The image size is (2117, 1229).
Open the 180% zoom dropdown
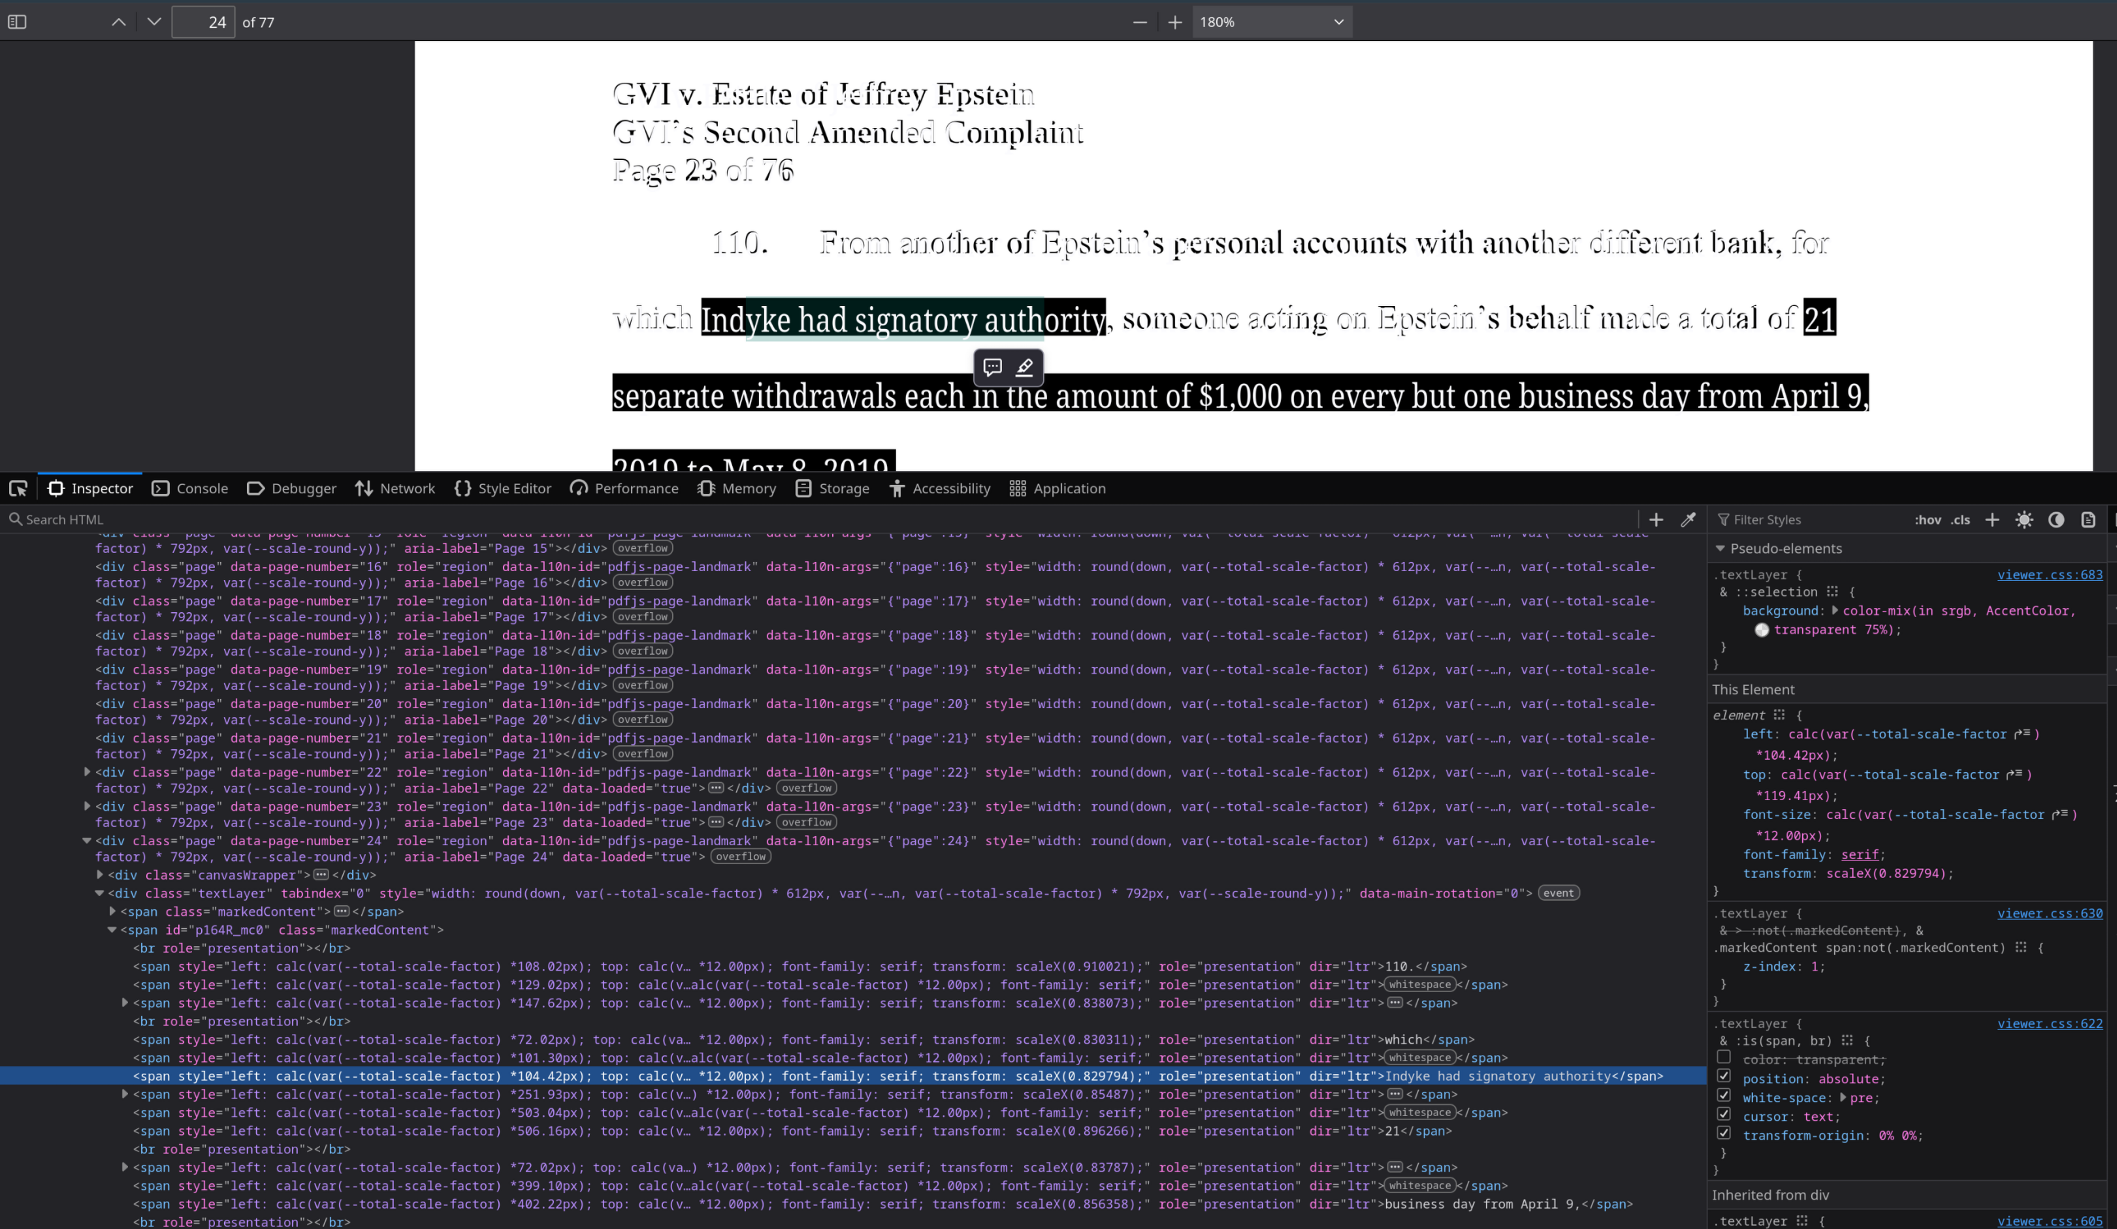(1271, 22)
